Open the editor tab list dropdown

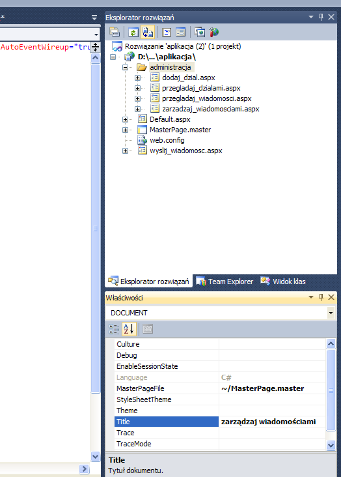click(94, 18)
